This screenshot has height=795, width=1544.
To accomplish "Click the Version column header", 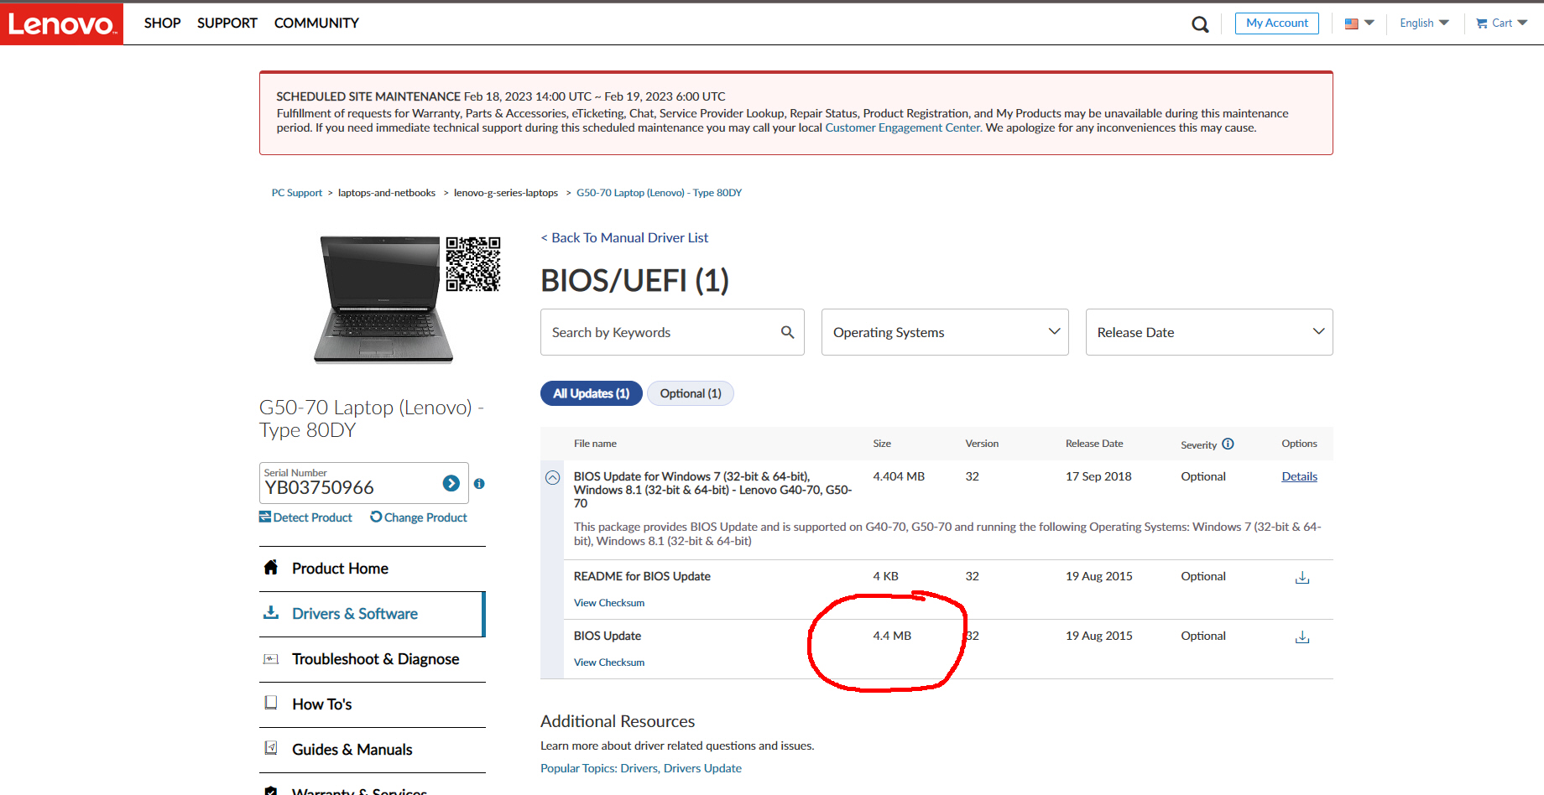I will 982,444.
